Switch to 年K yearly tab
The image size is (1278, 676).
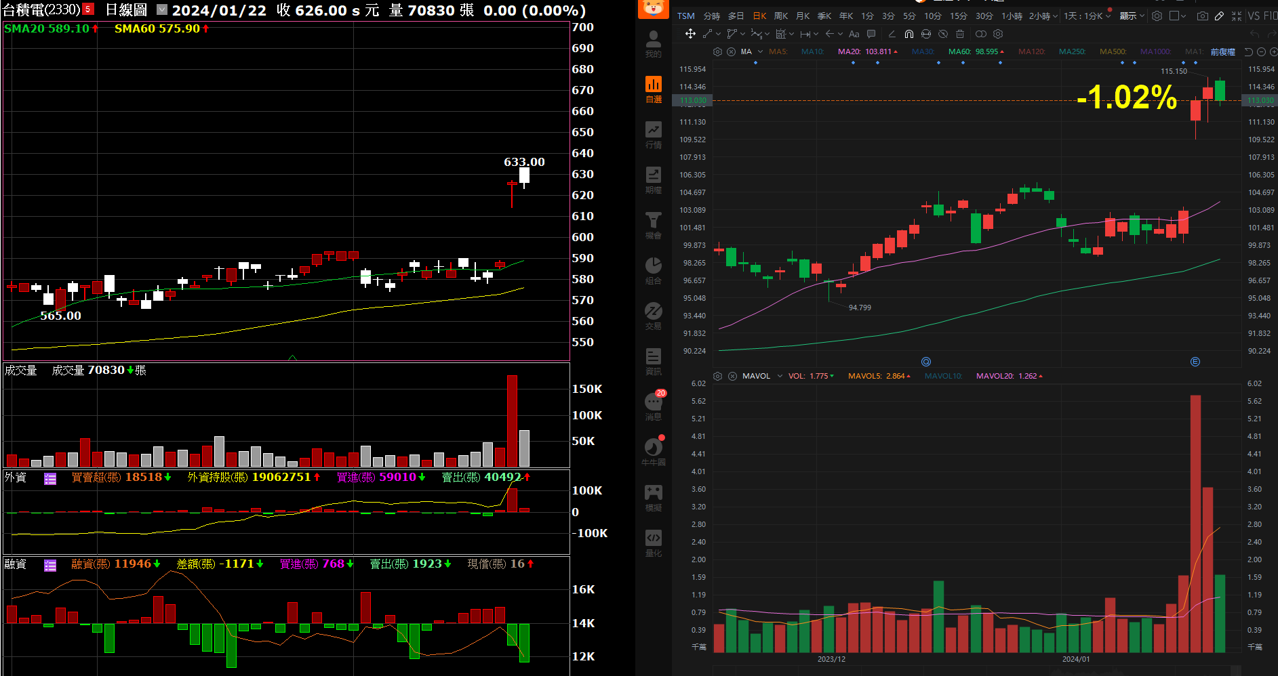846,16
